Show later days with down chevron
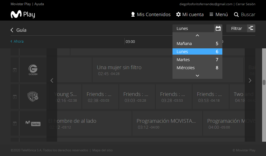Image resolution: width=266 pixels, height=156 pixels. tap(197, 76)
